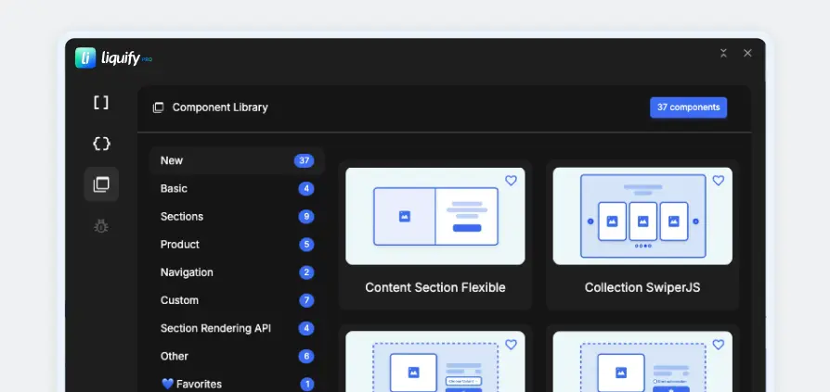Click the 2 count badge beside Navigation
Viewport: 830px width, 392px height.
click(x=306, y=272)
